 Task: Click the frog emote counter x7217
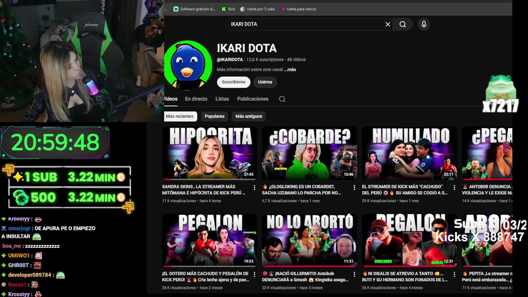(500, 94)
